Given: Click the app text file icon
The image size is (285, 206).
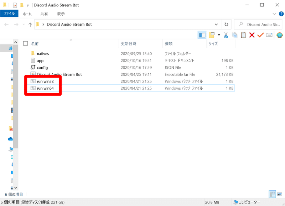Looking at the screenshot, I should [33, 60].
